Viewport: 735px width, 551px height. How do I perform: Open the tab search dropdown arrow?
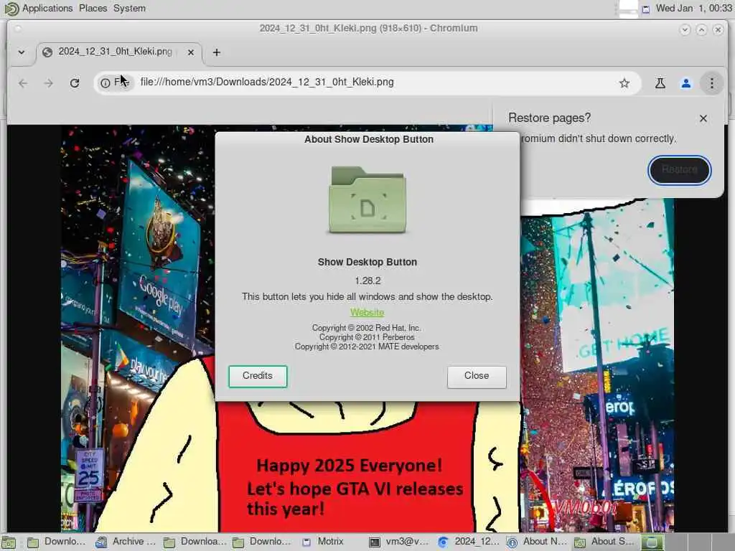tap(22, 52)
